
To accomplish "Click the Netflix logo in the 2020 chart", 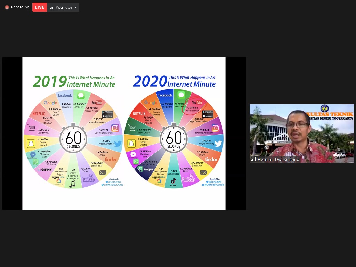I will coord(139,114).
